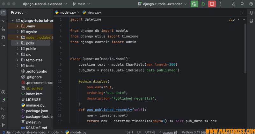The width and height of the screenshot is (255, 134).
Task: Open the Project tool window icon
Action: click(3, 13)
